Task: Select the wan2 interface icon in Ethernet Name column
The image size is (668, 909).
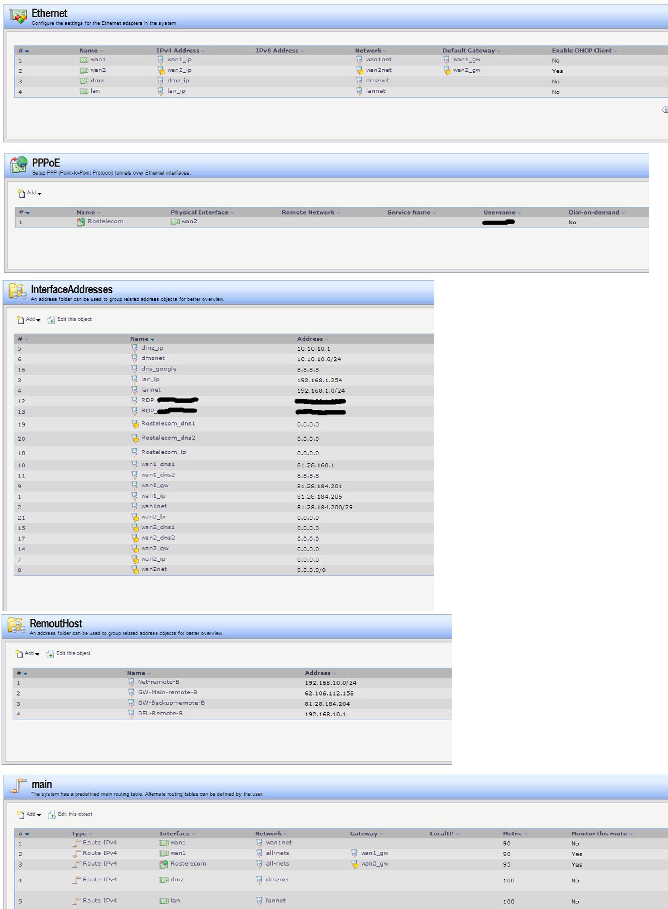Action: tap(84, 70)
